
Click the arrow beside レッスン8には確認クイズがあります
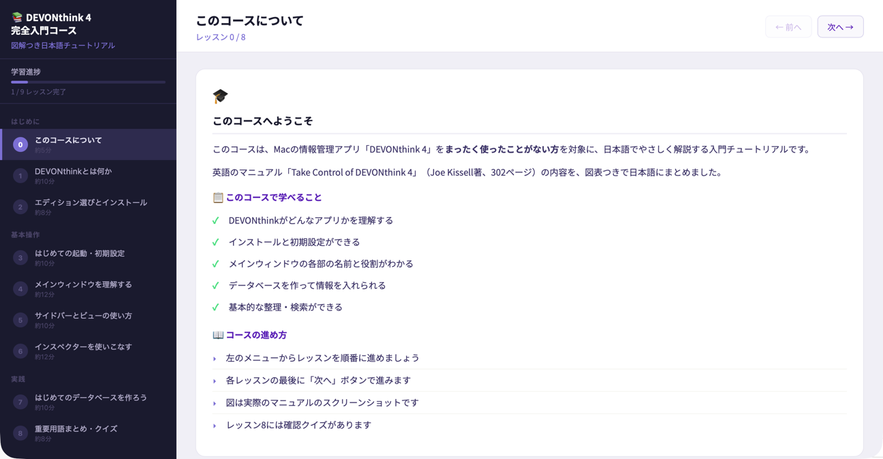coord(215,426)
